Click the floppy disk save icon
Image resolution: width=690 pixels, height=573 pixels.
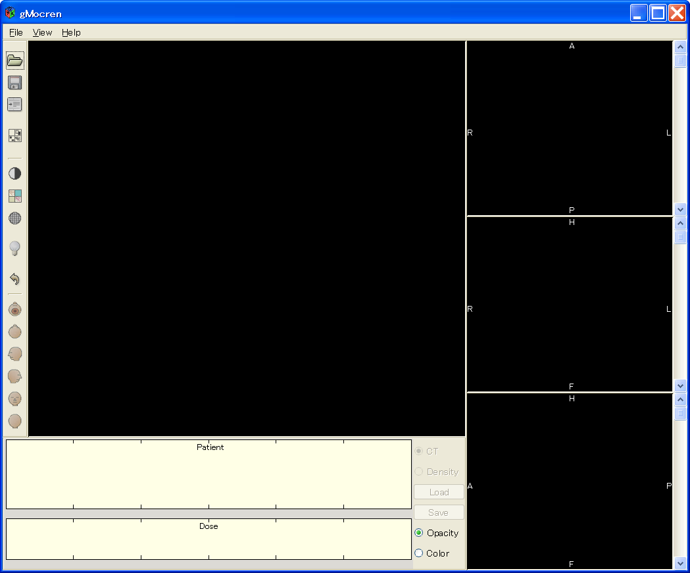[14, 82]
